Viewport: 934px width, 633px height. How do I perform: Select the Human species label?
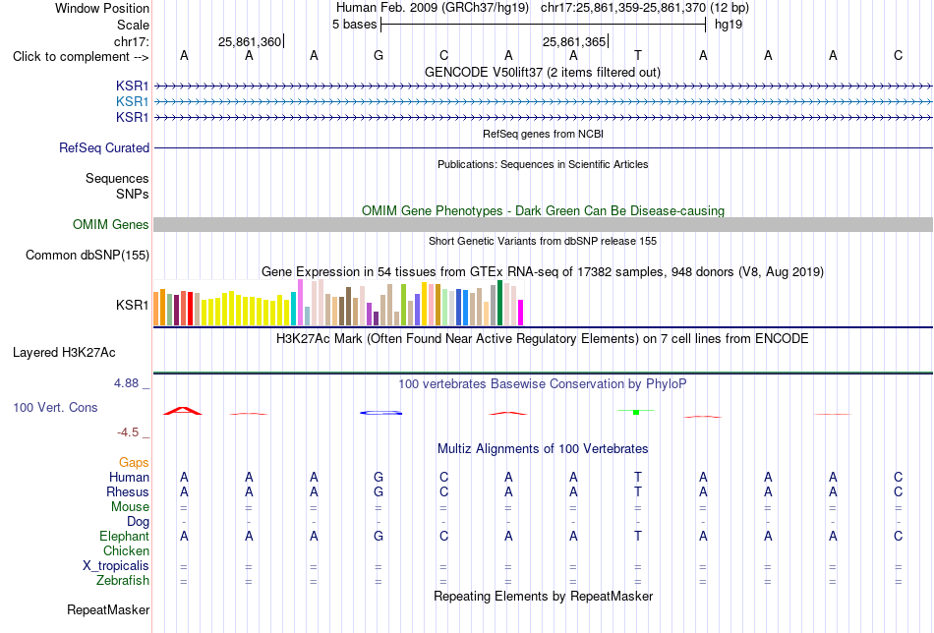[x=129, y=478]
